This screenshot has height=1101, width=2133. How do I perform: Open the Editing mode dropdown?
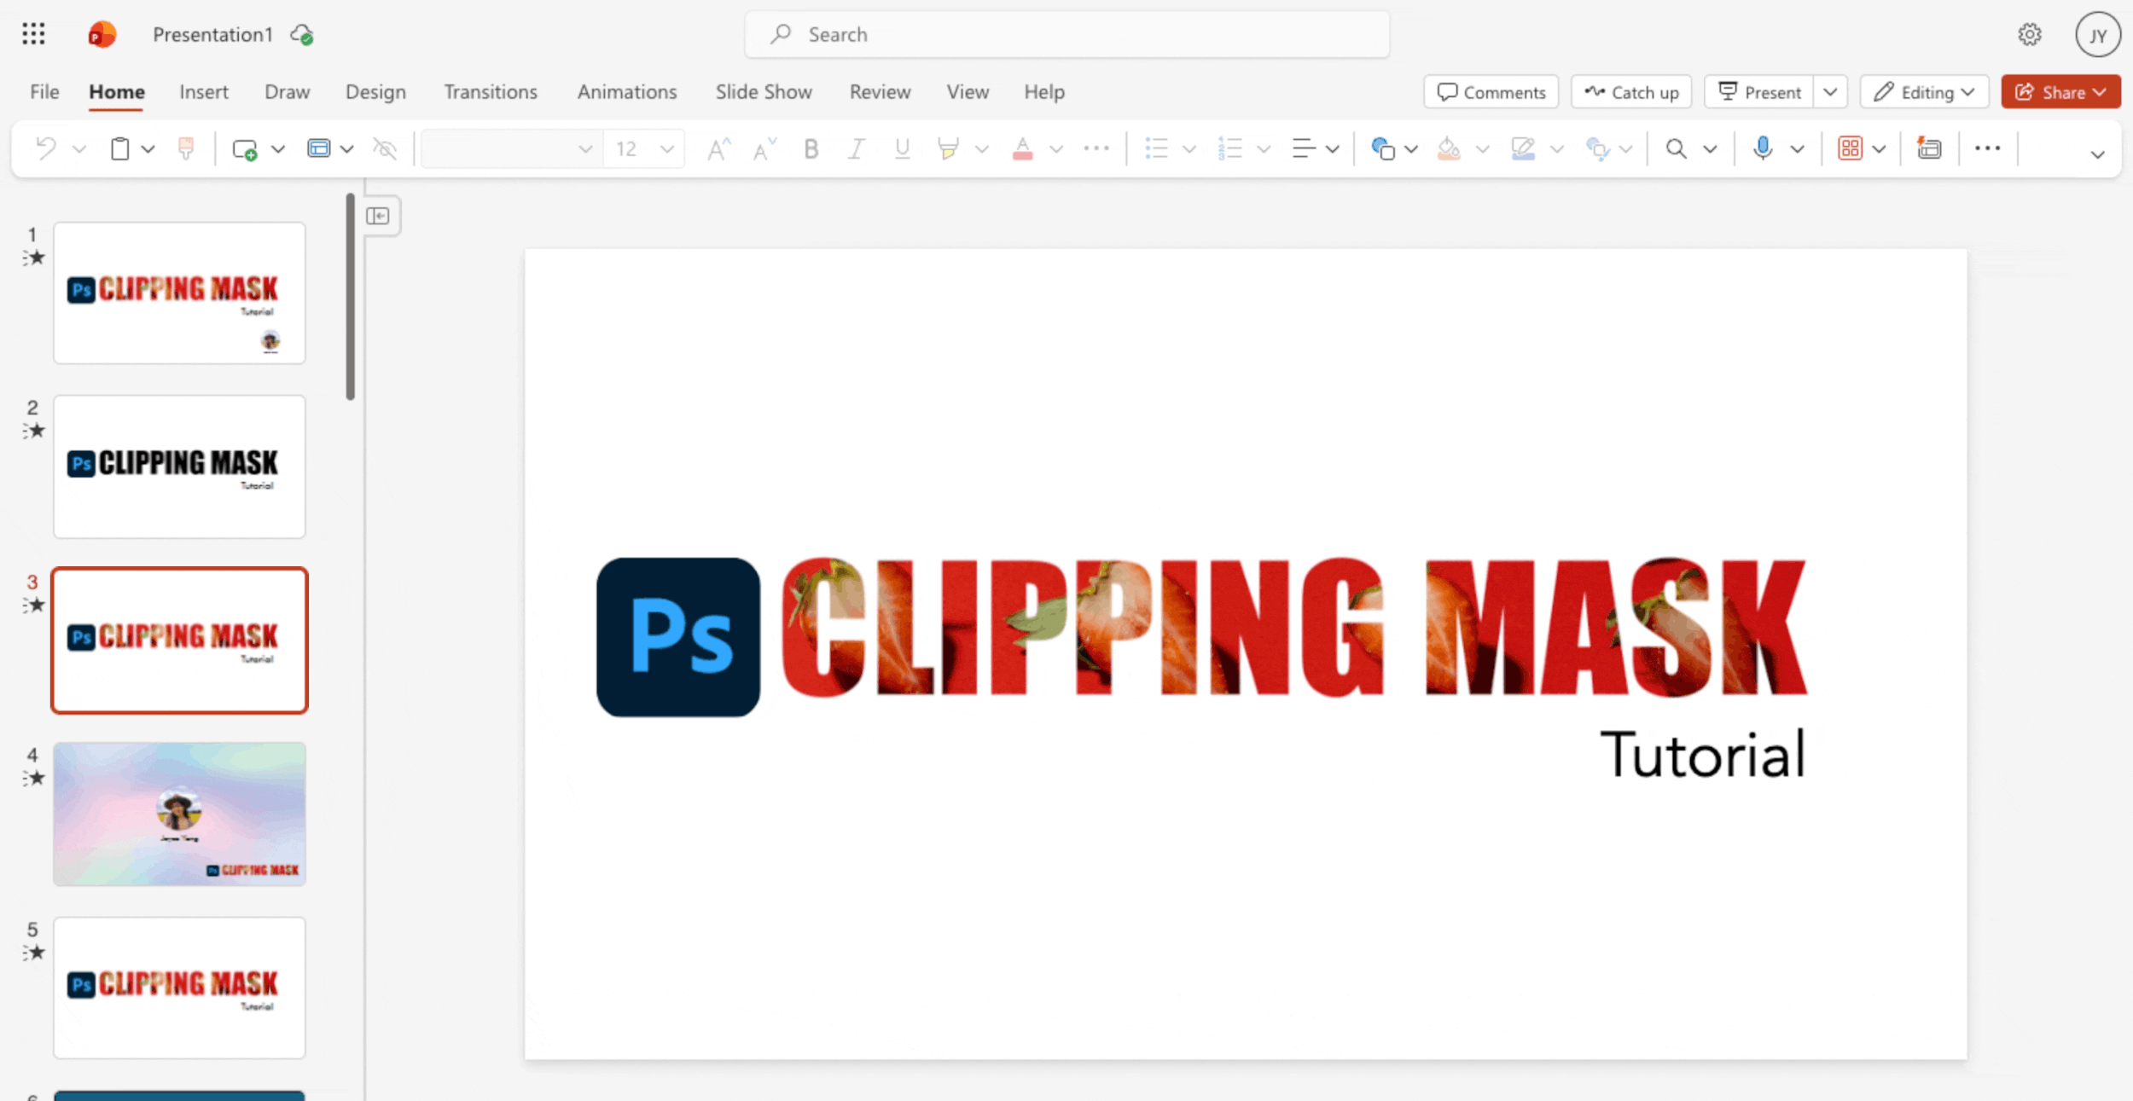1924,92
